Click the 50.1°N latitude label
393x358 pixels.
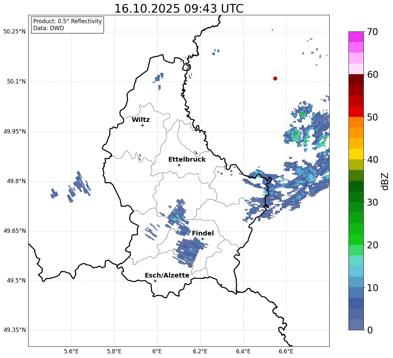coord(16,81)
